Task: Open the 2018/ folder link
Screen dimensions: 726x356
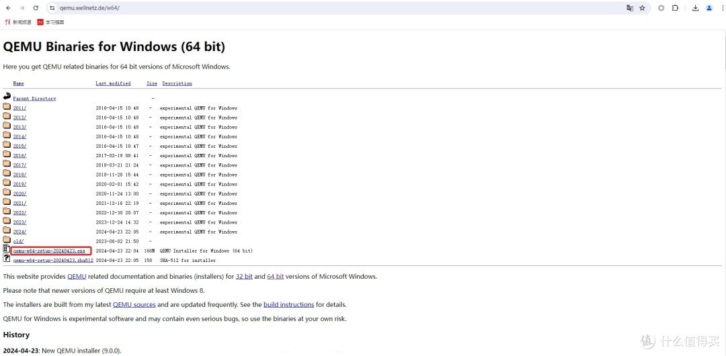Action: 19,175
